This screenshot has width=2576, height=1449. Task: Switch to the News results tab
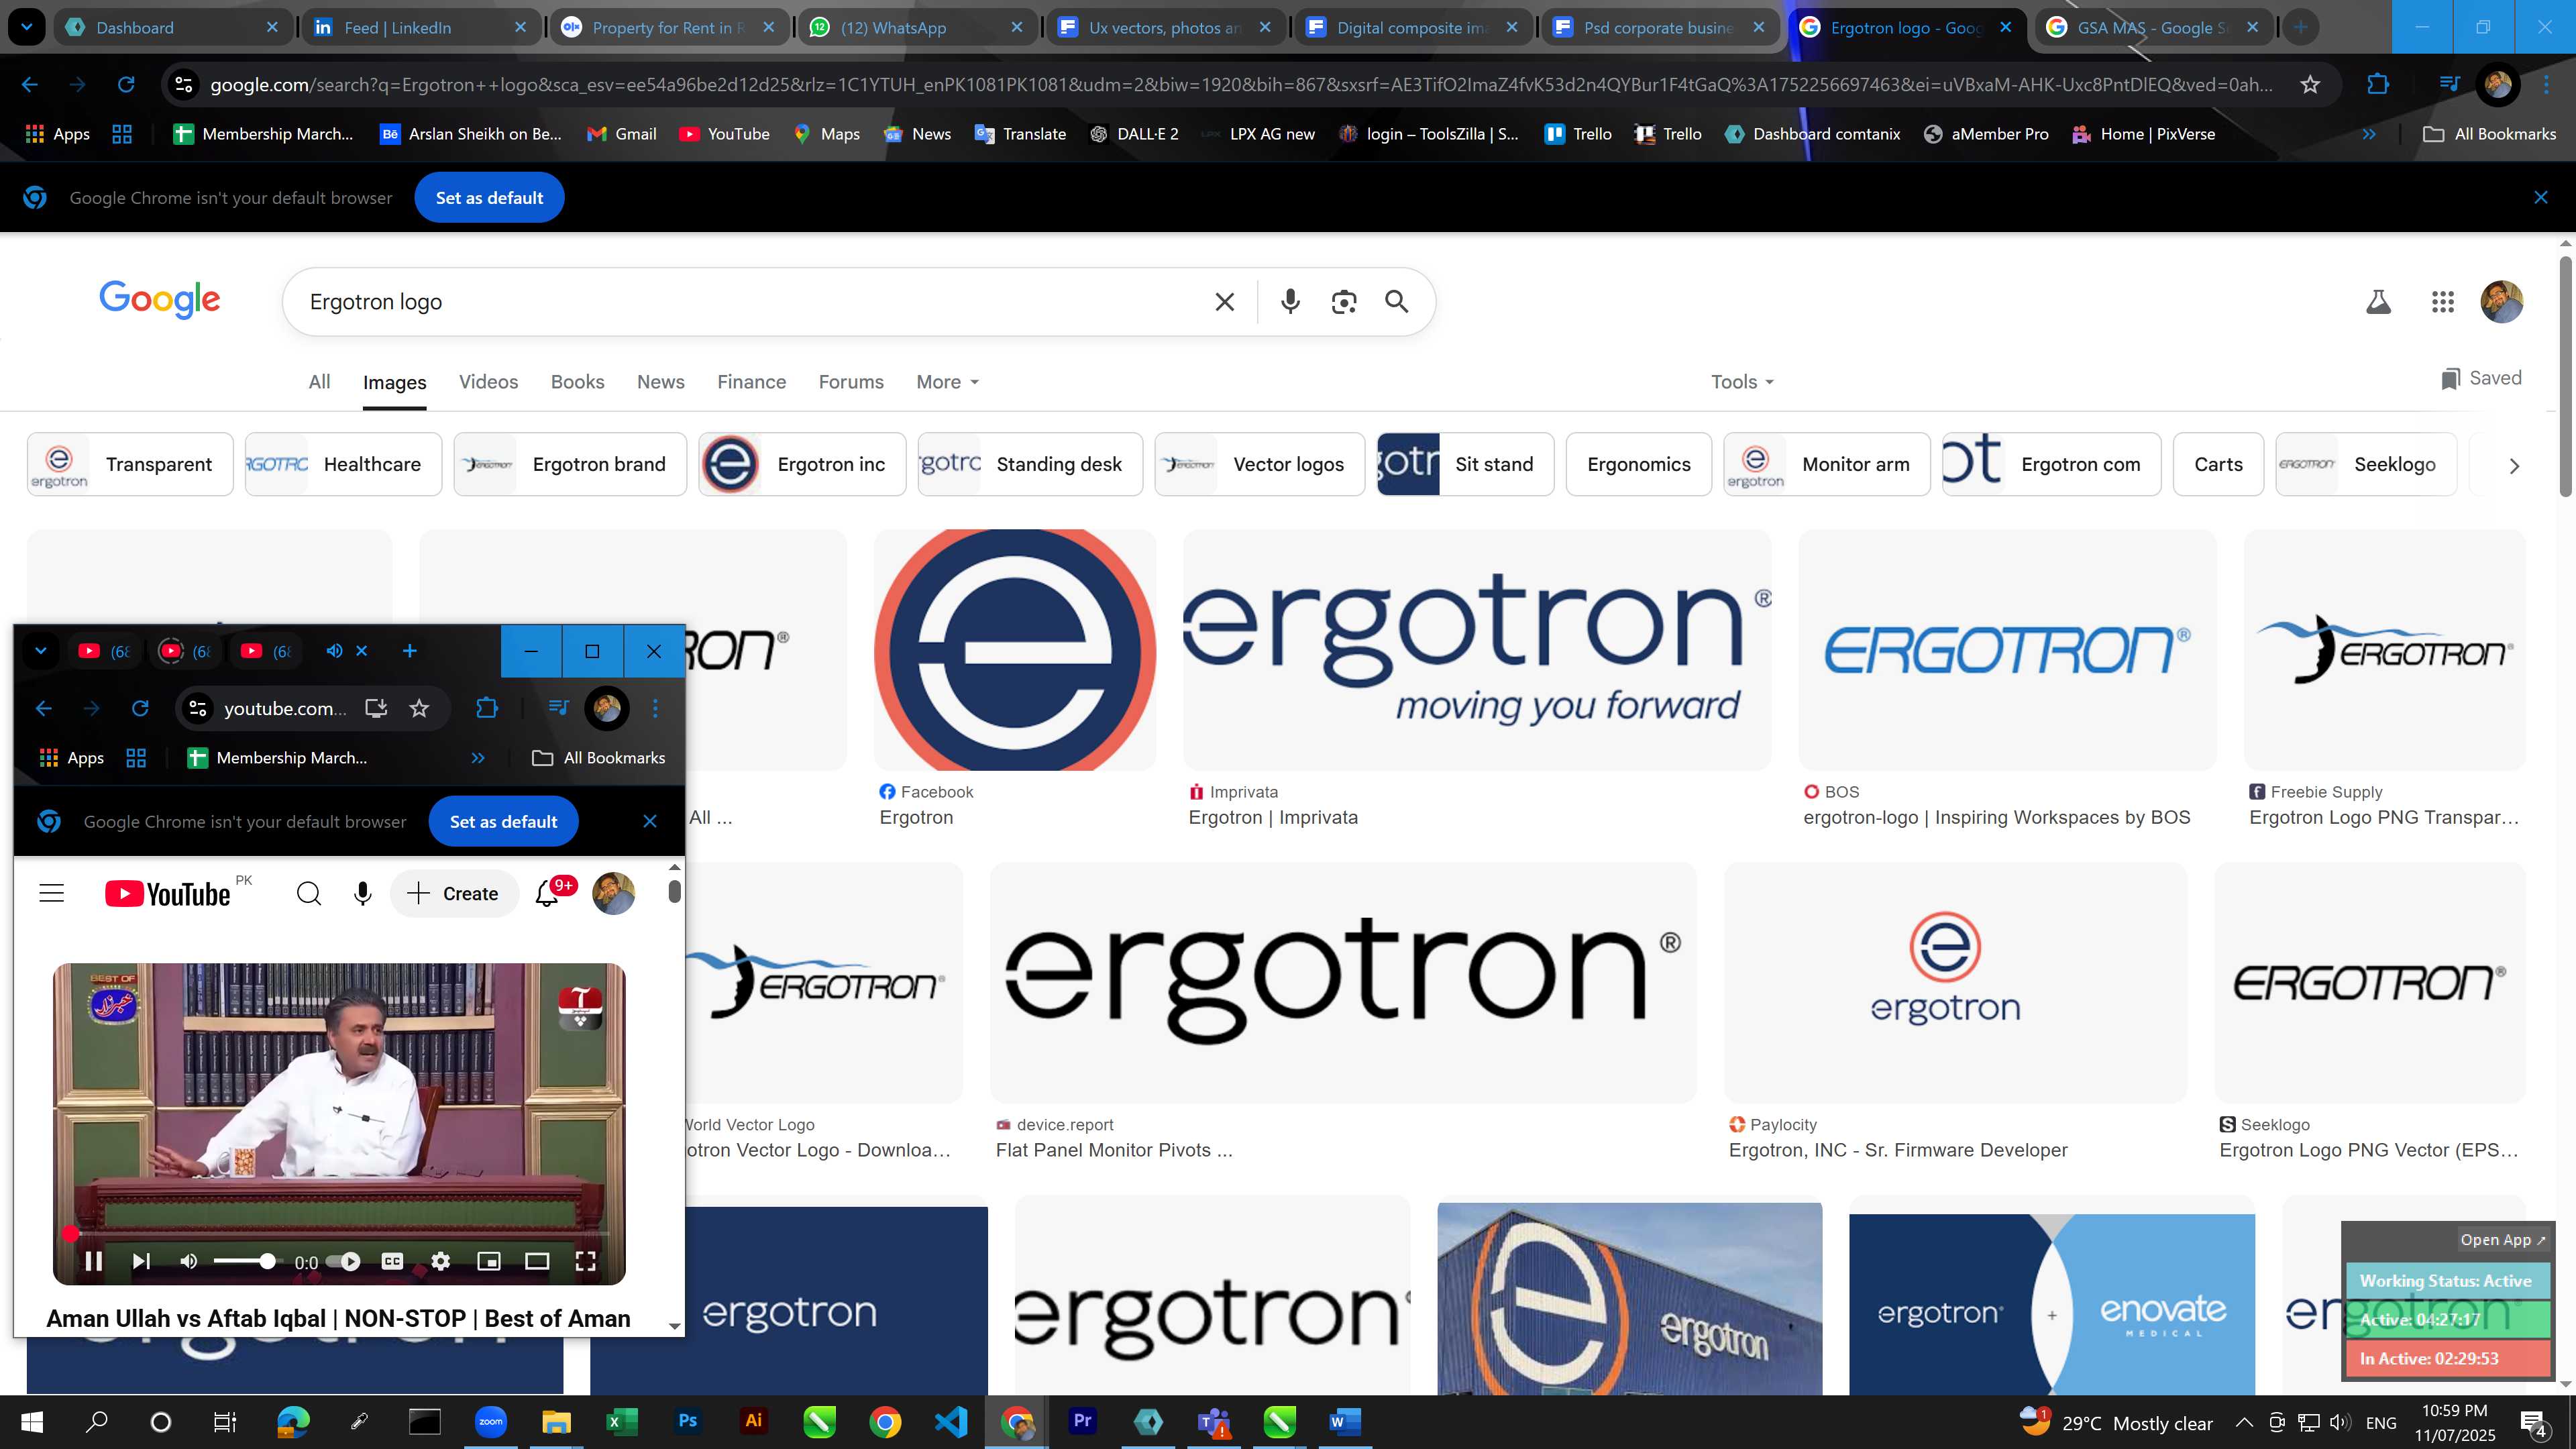[660, 382]
